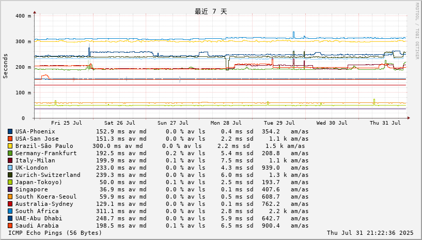Screen dimensions: 422x240
Task: Click the 2.2 k am/as value for South Africa
Action: click(289, 212)
